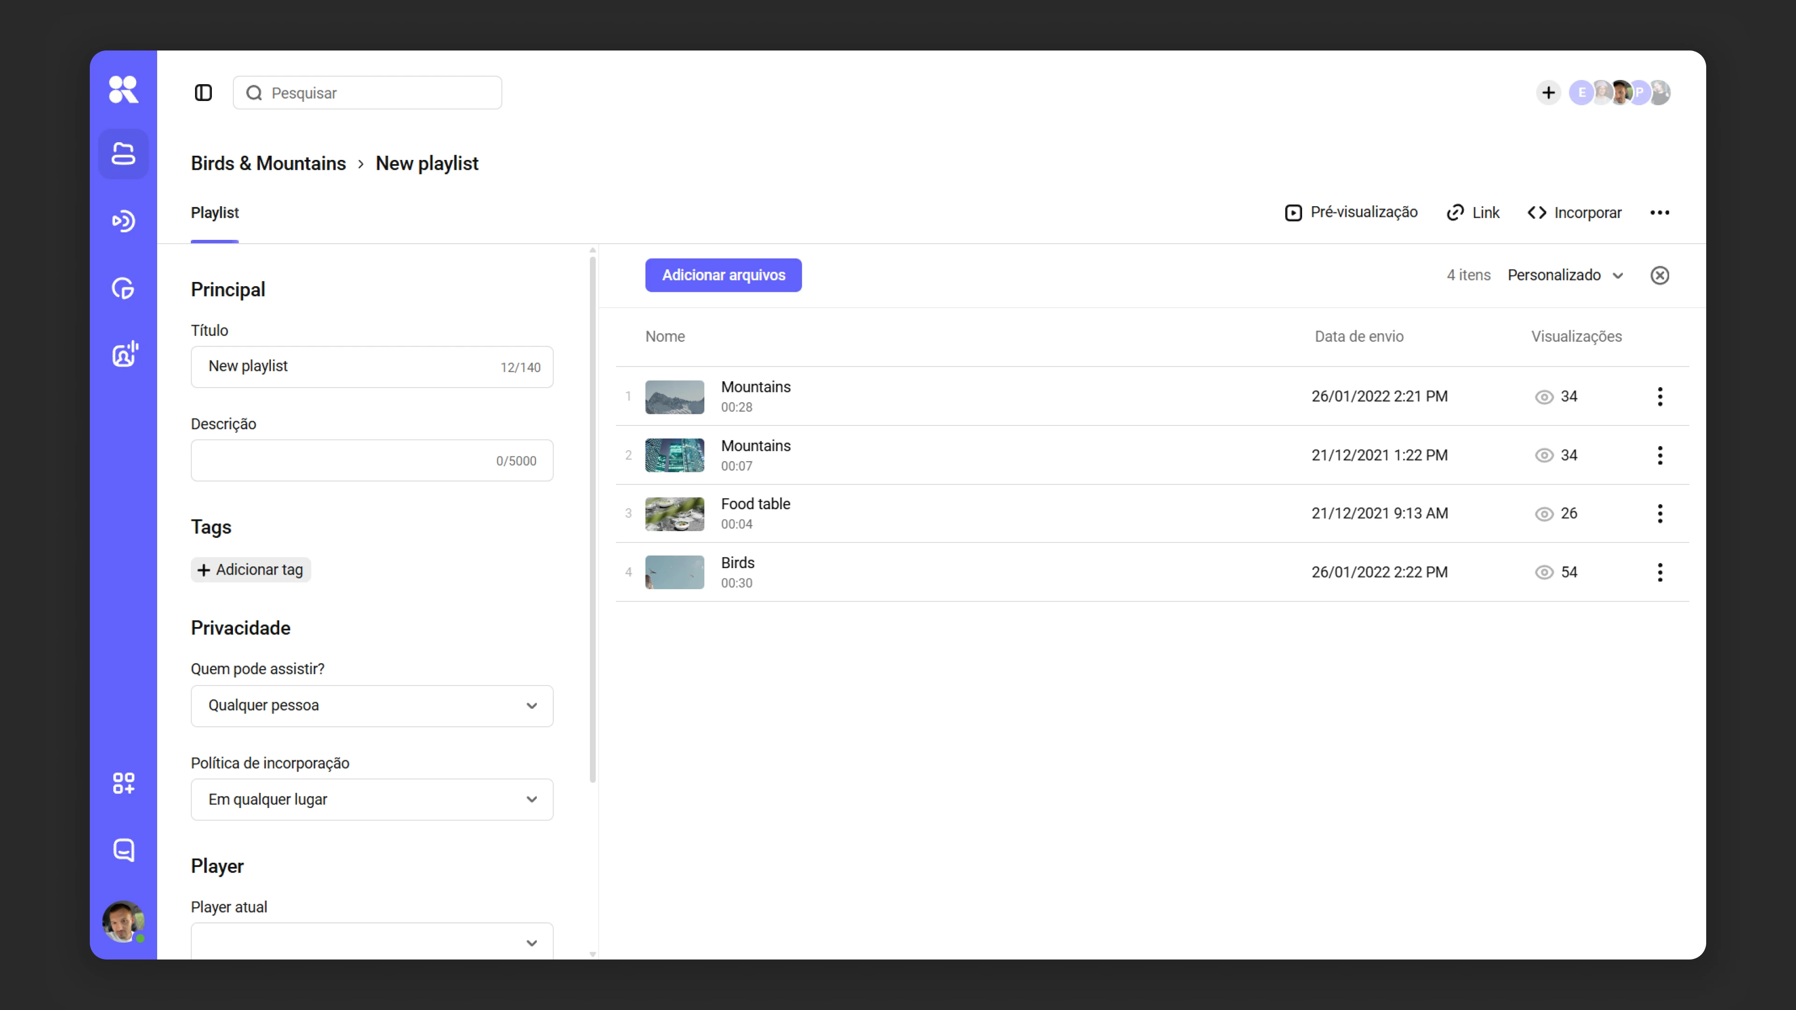Click the Incorporar embed link
Viewport: 1796px width, 1010px height.
coord(1574,213)
